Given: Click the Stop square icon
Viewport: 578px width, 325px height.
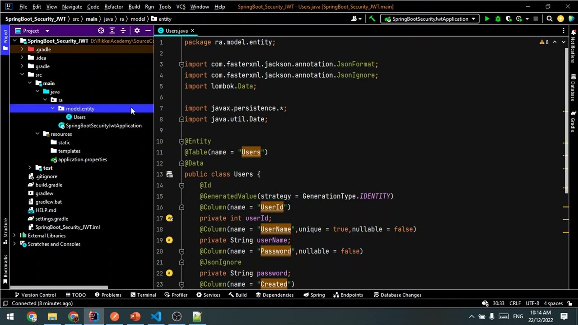Looking at the screenshot, I should [536, 19].
